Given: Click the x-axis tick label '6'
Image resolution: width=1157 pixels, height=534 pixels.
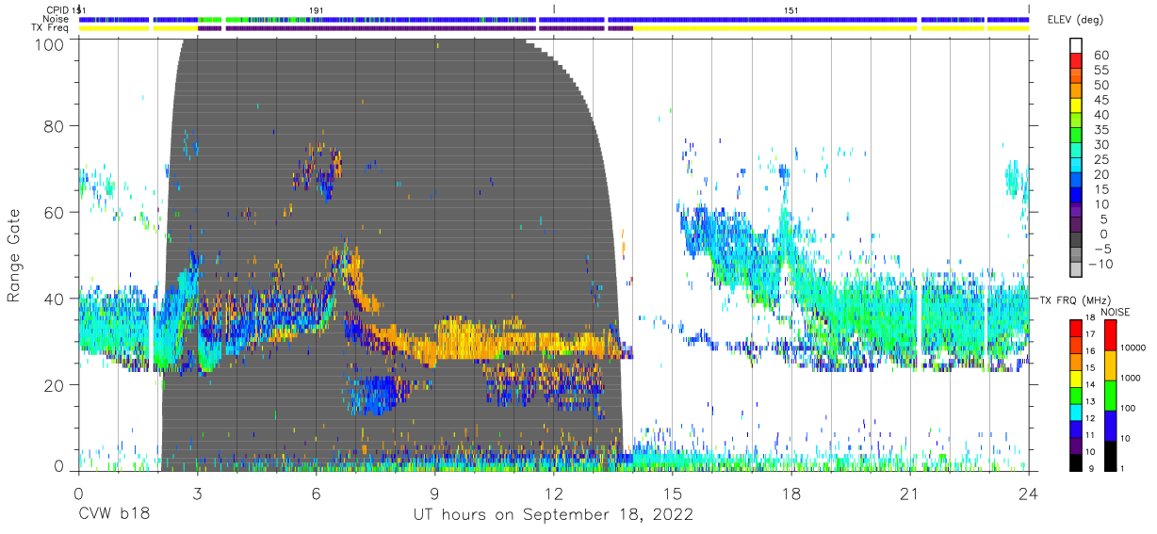Looking at the screenshot, I should pyautogui.click(x=316, y=493).
